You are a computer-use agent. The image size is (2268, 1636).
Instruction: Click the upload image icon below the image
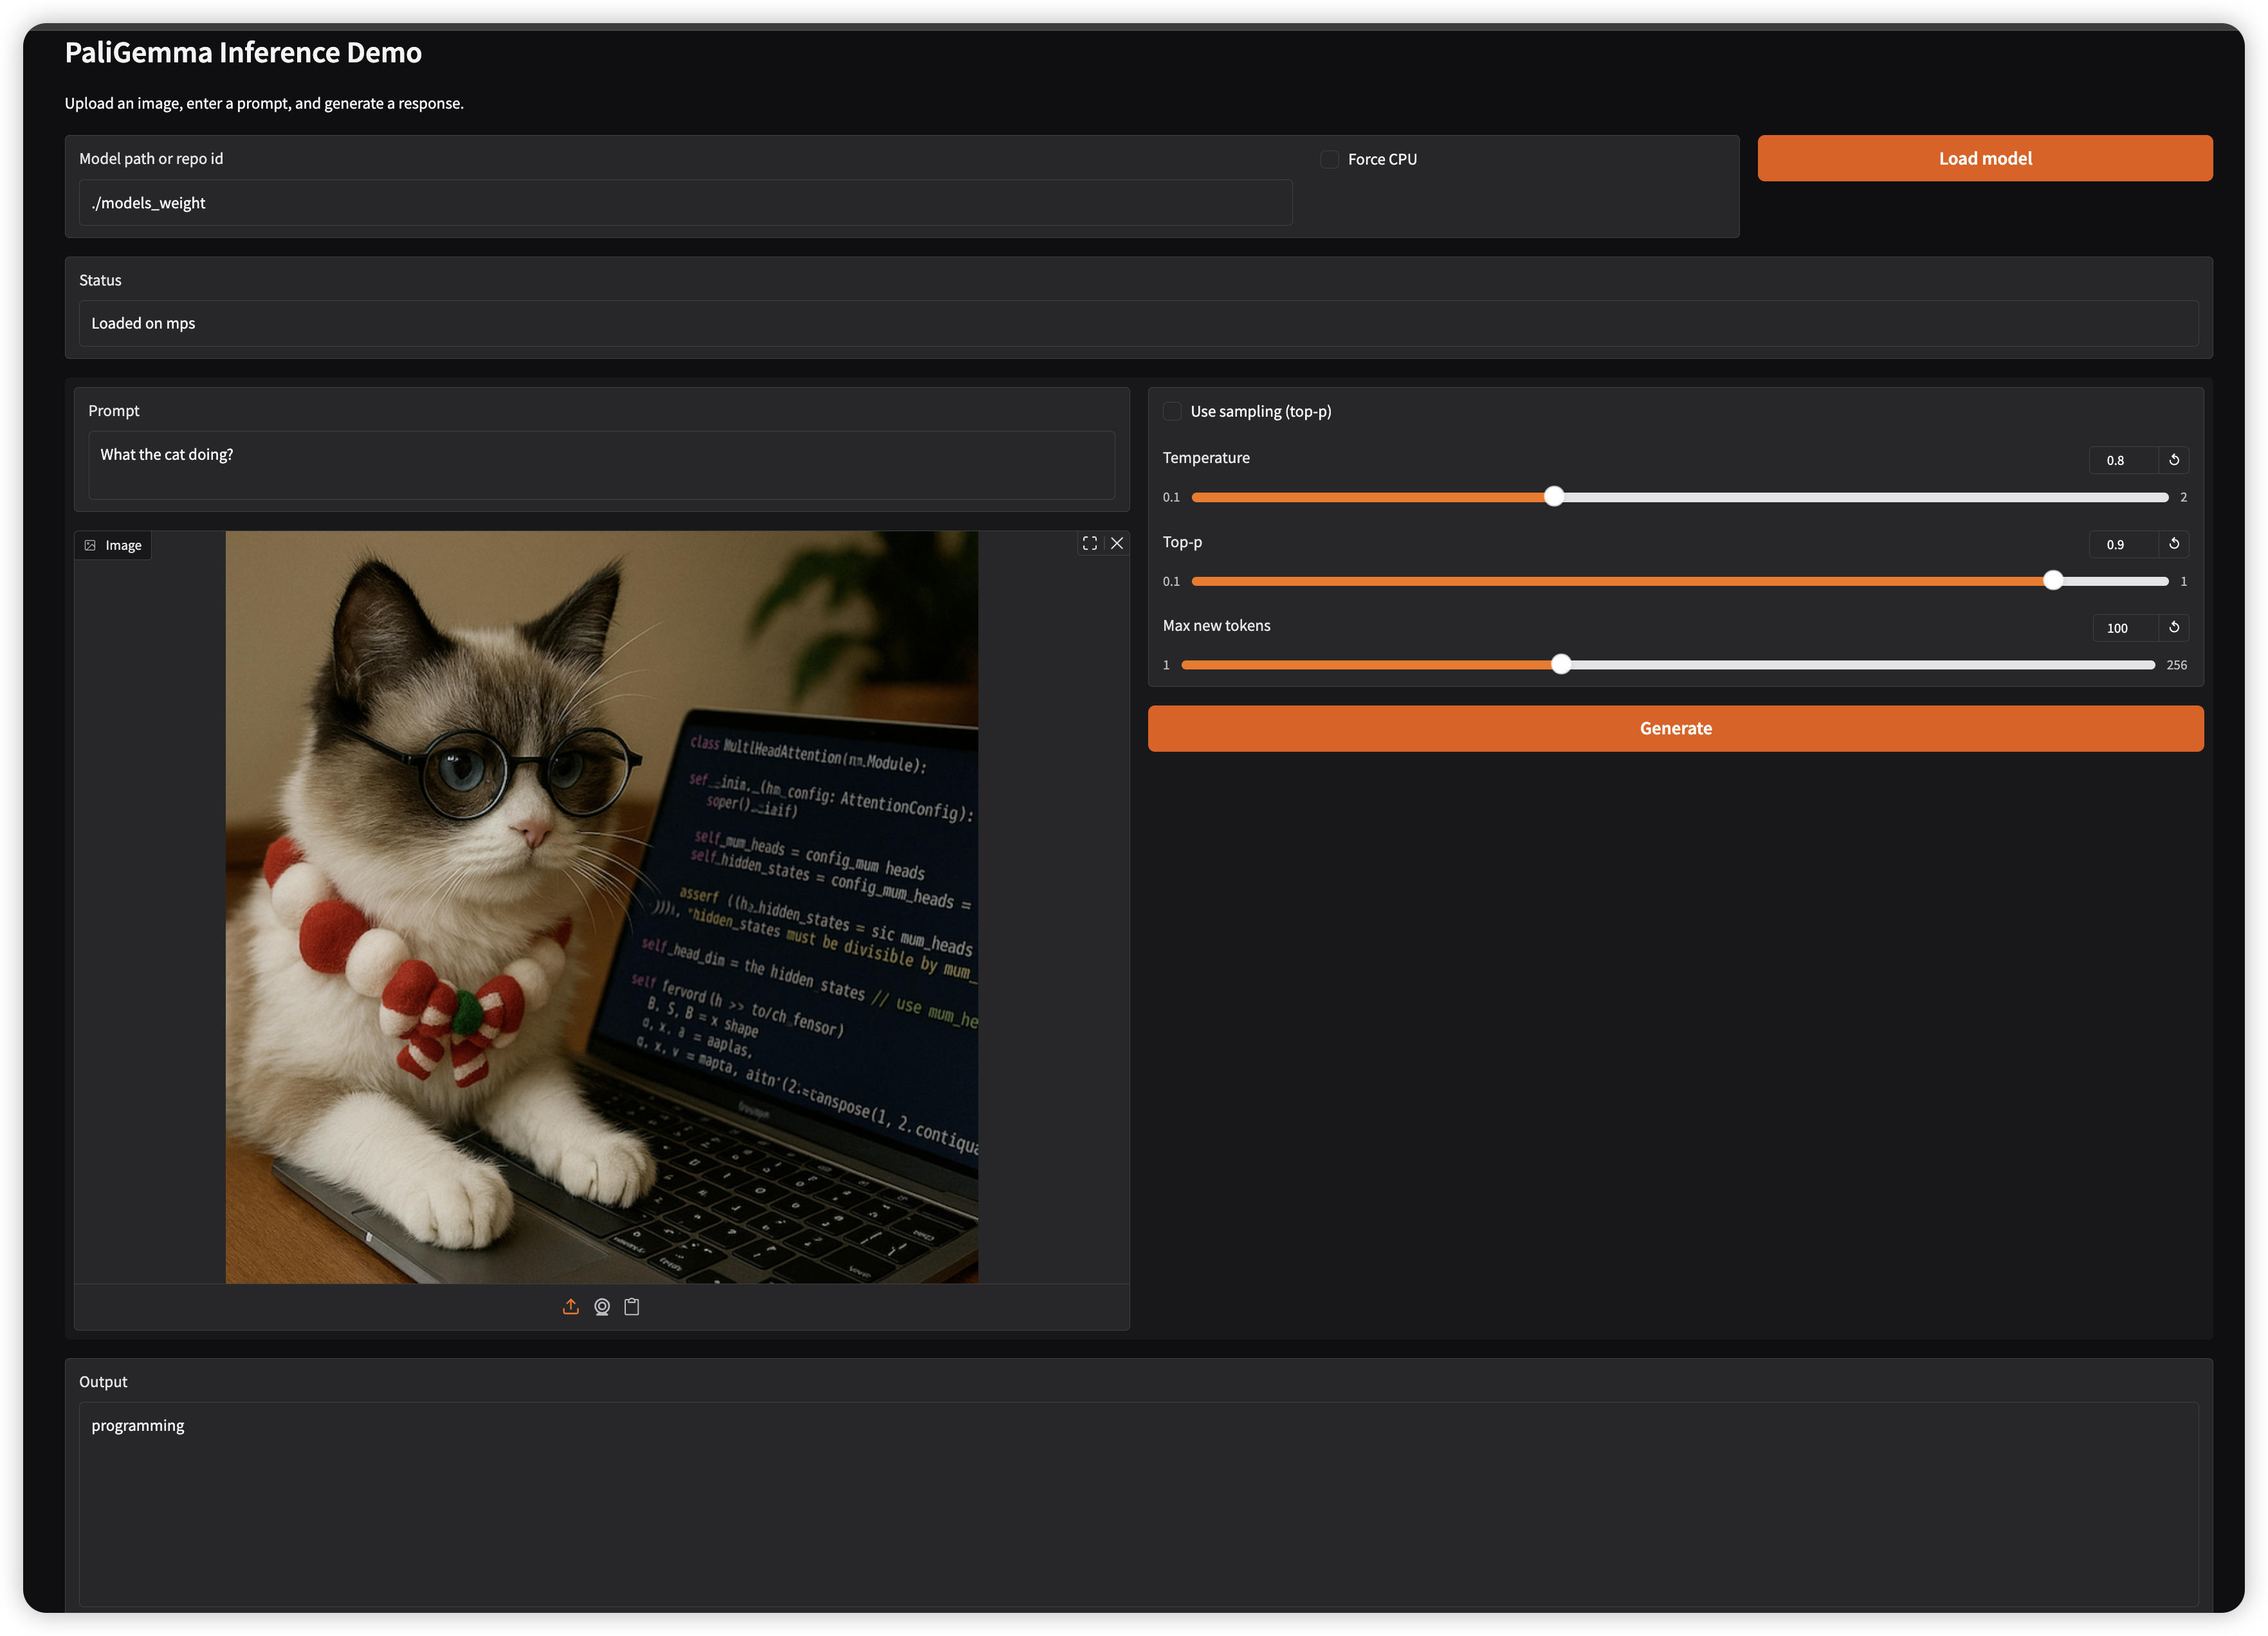click(571, 1307)
